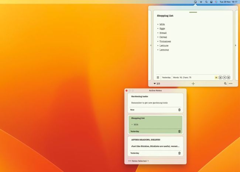Go to the next note with the right arrow
240x172 pixels.
[236, 46]
